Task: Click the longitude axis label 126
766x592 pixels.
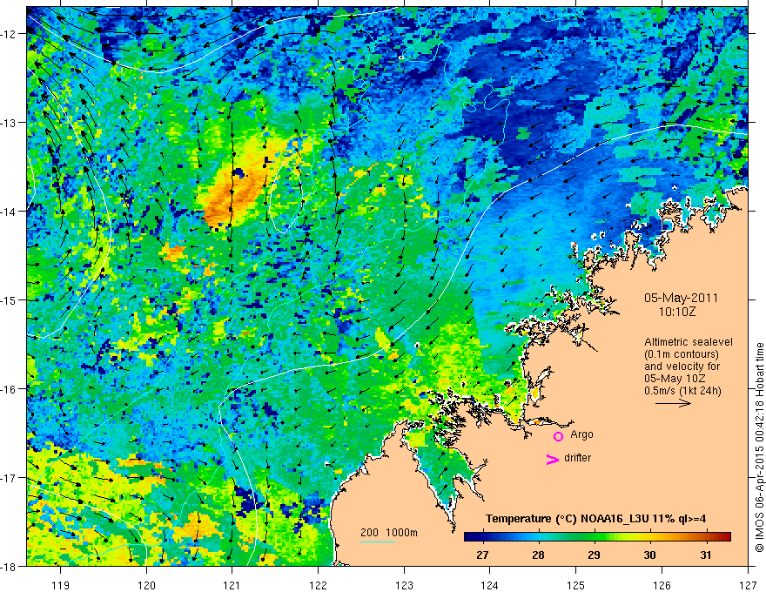Action: coord(662,585)
